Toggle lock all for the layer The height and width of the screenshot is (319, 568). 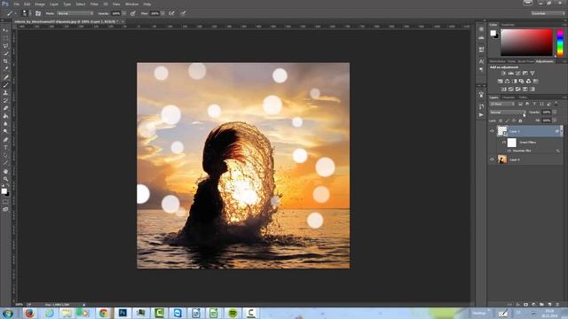point(520,121)
